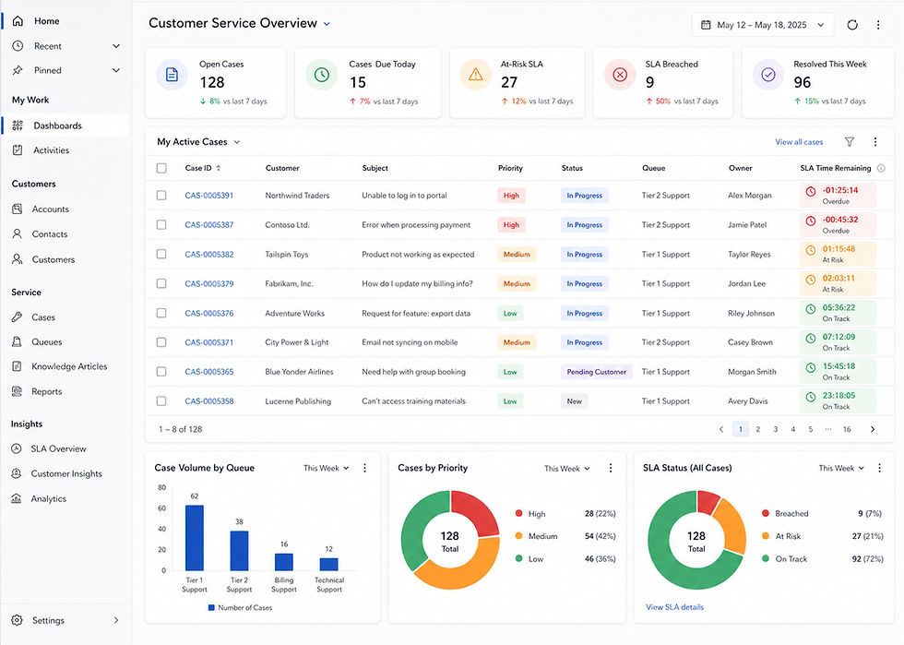Click the SLA Time Remaining info icon

pyautogui.click(x=881, y=169)
